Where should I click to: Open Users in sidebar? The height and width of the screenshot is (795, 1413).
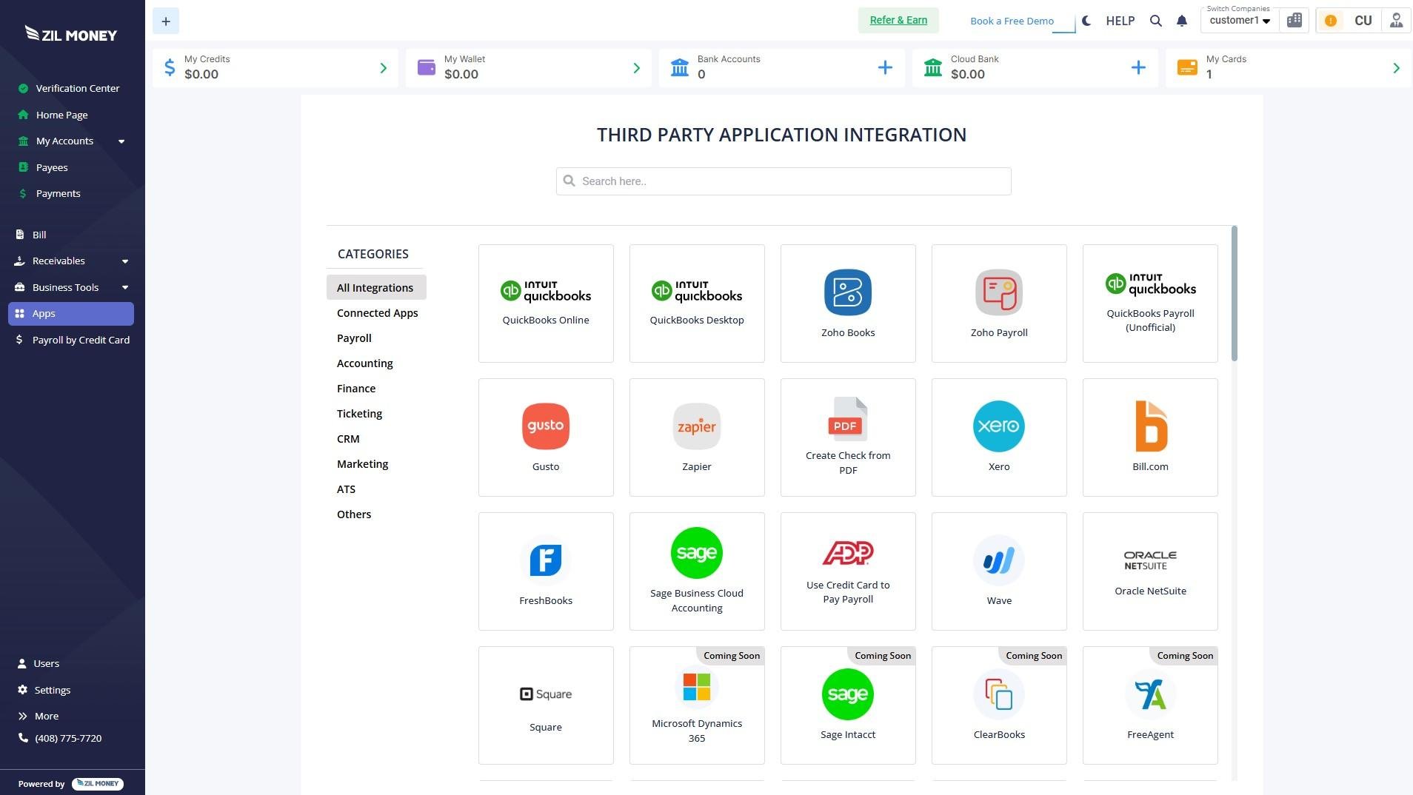coord(39,664)
